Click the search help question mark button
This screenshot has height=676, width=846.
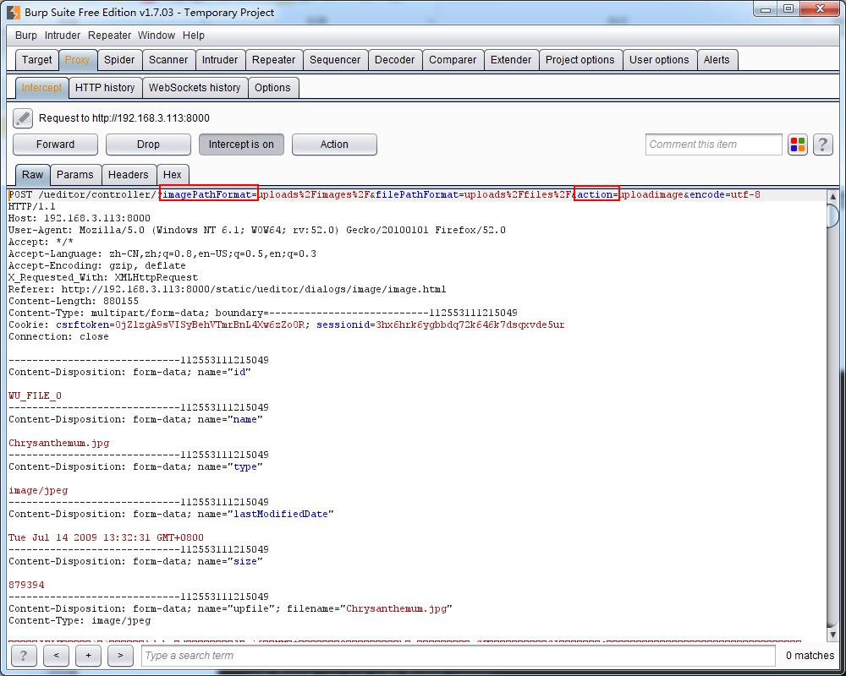tap(23, 656)
